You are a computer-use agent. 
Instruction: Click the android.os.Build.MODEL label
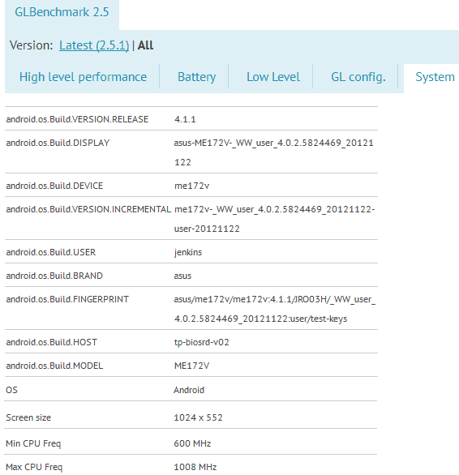pos(54,366)
